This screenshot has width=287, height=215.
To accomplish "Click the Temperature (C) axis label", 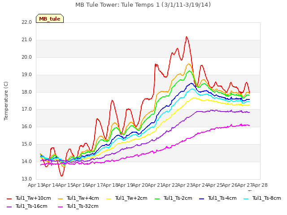I will (x=6, y=101).
